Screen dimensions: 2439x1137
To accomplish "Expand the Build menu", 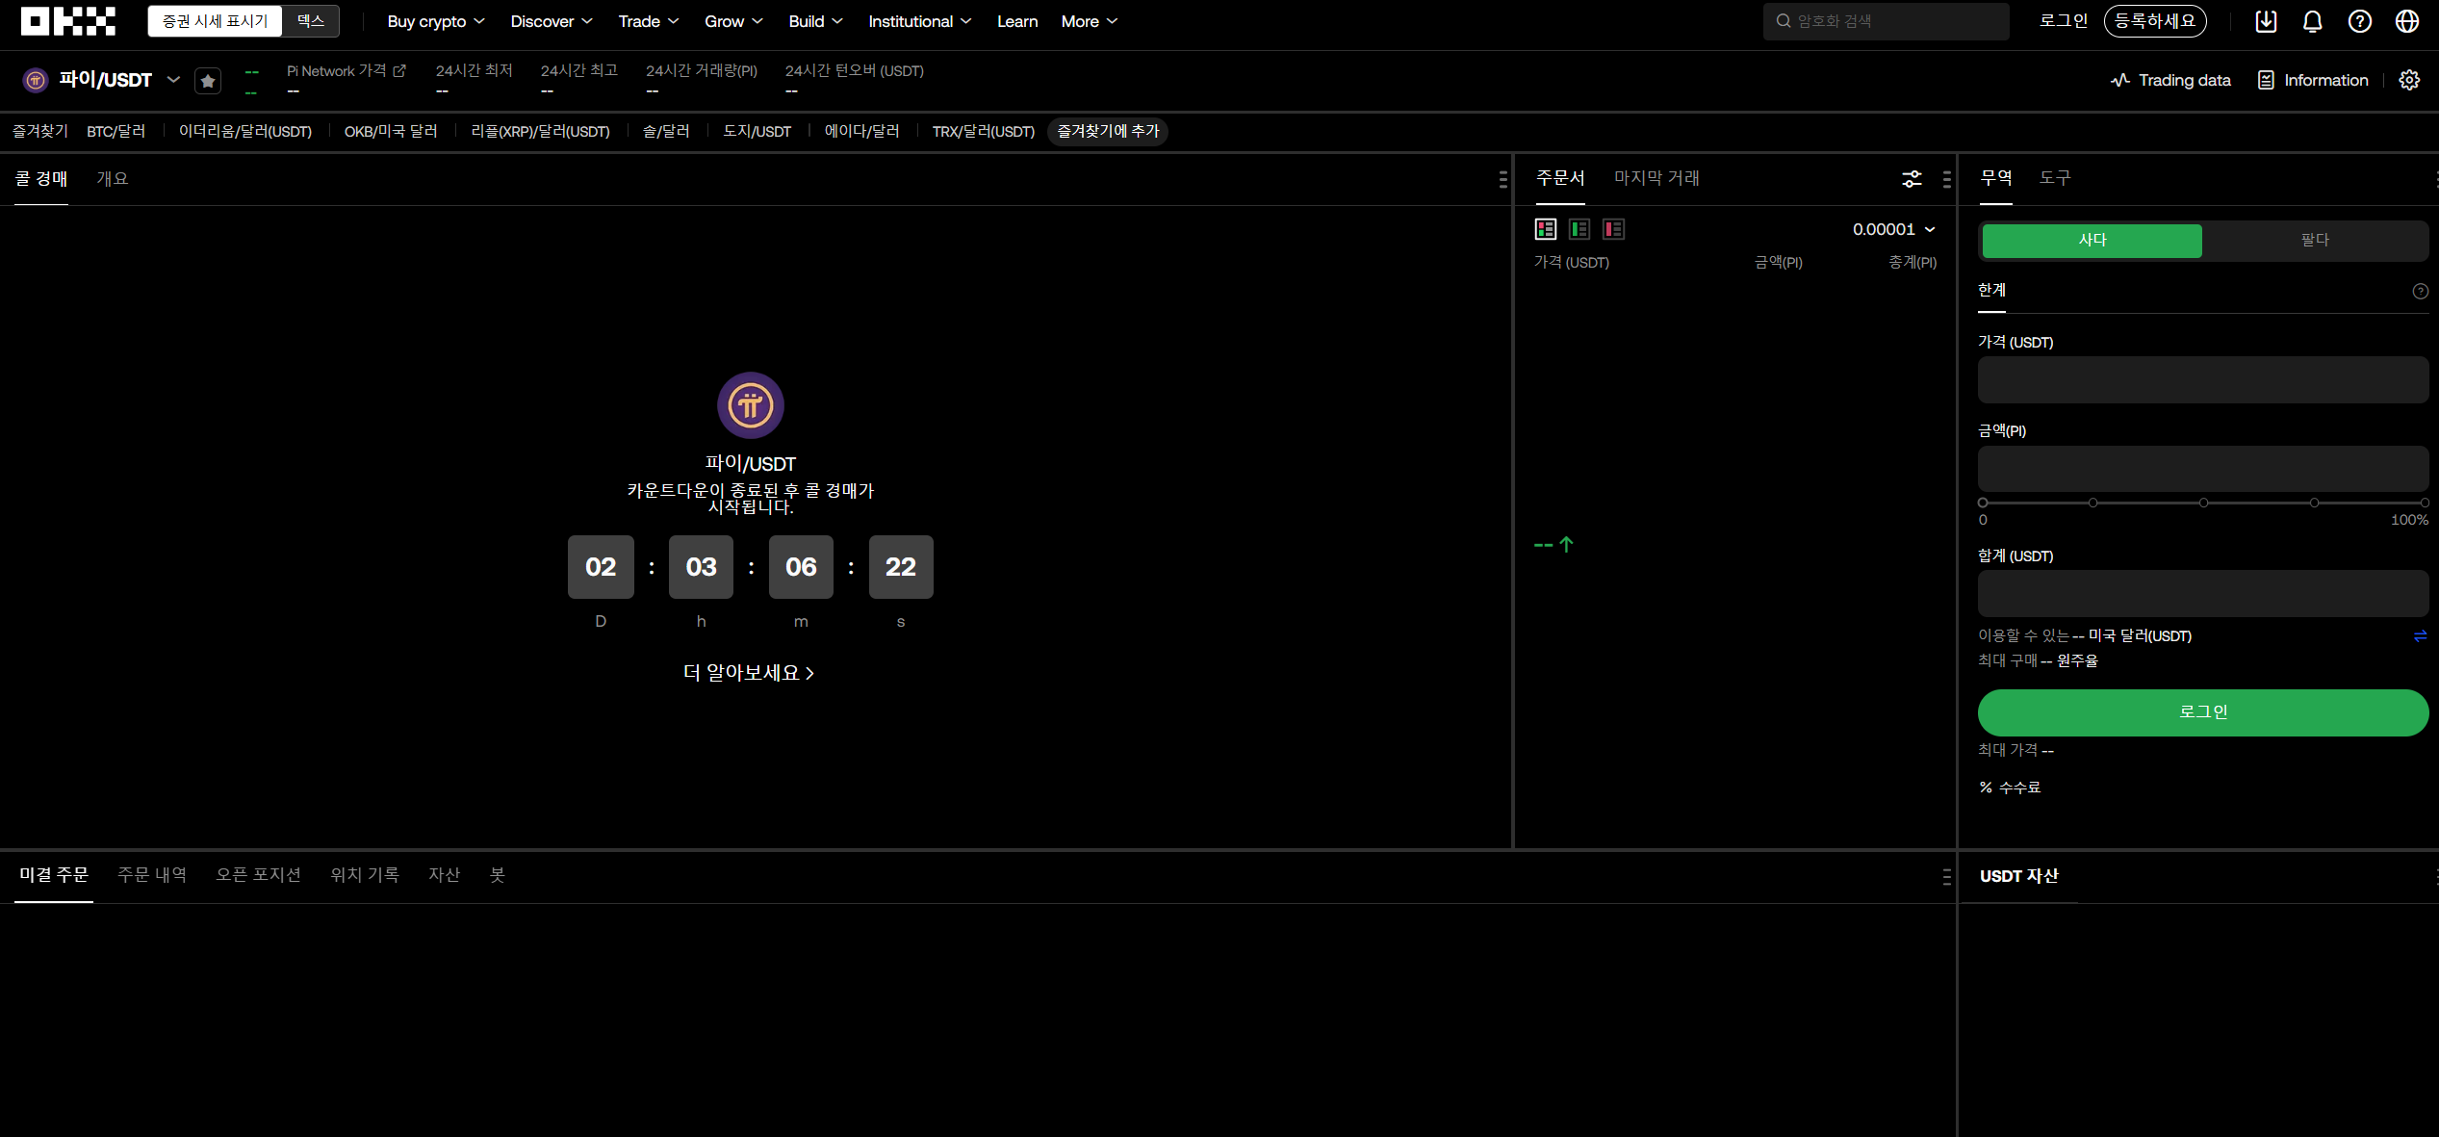I will click(815, 21).
